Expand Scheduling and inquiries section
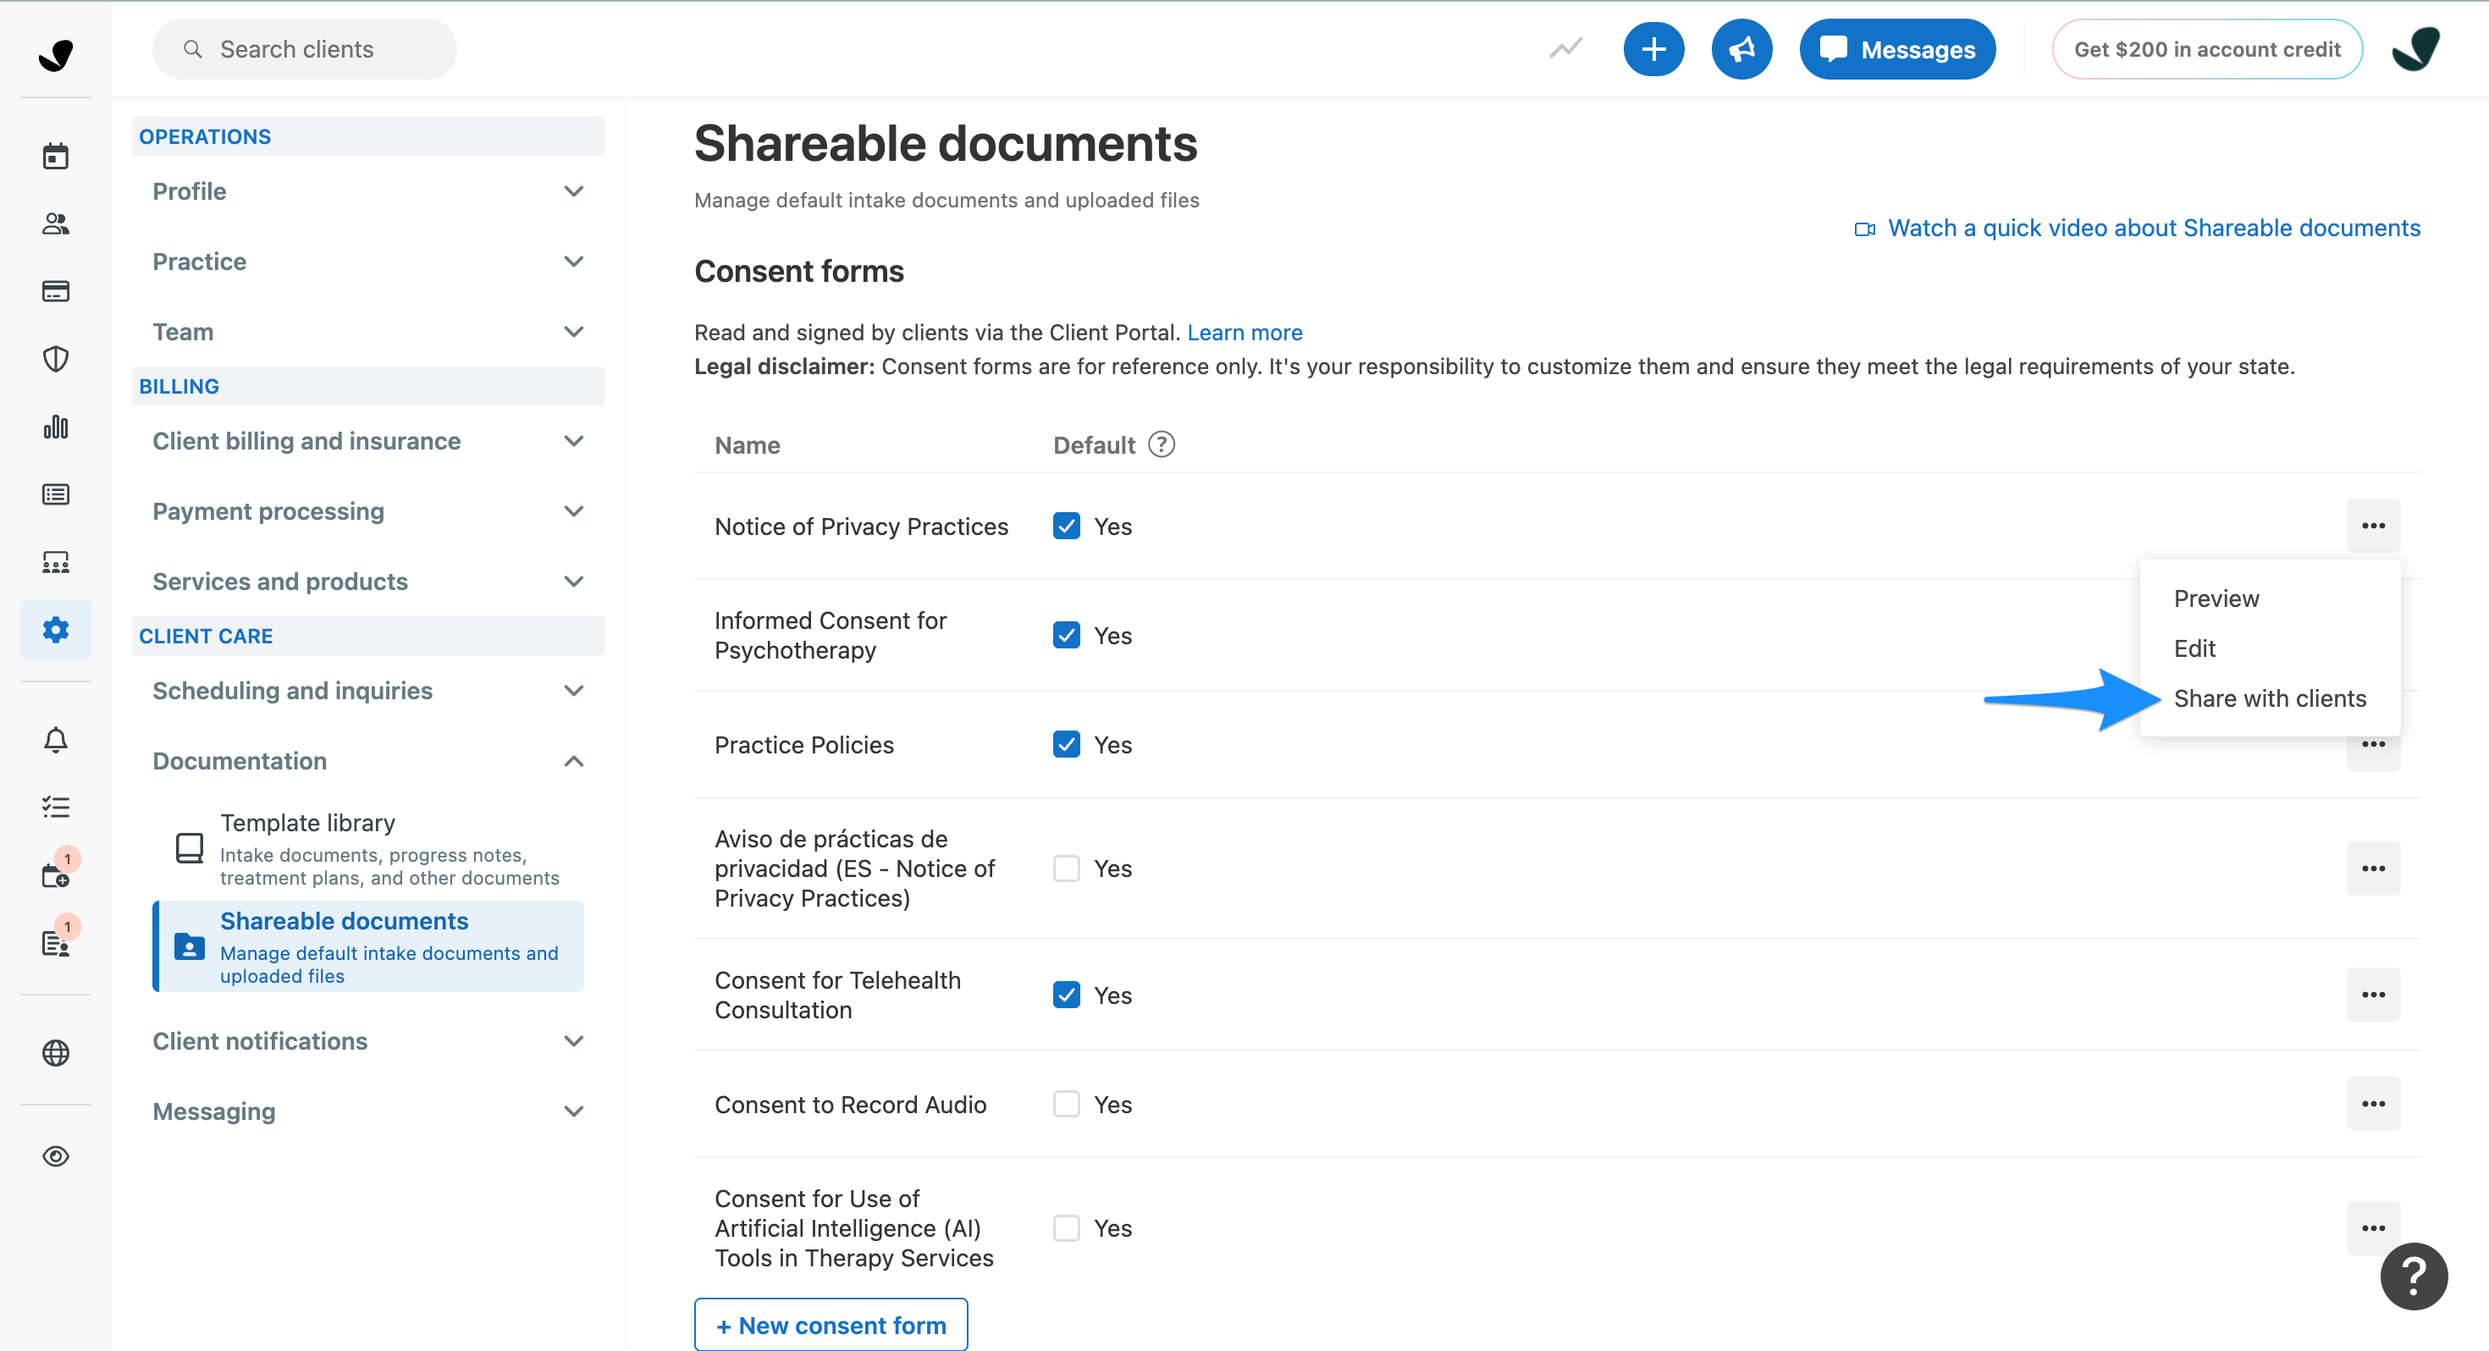This screenshot has height=1351, width=2489. click(367, 690)
